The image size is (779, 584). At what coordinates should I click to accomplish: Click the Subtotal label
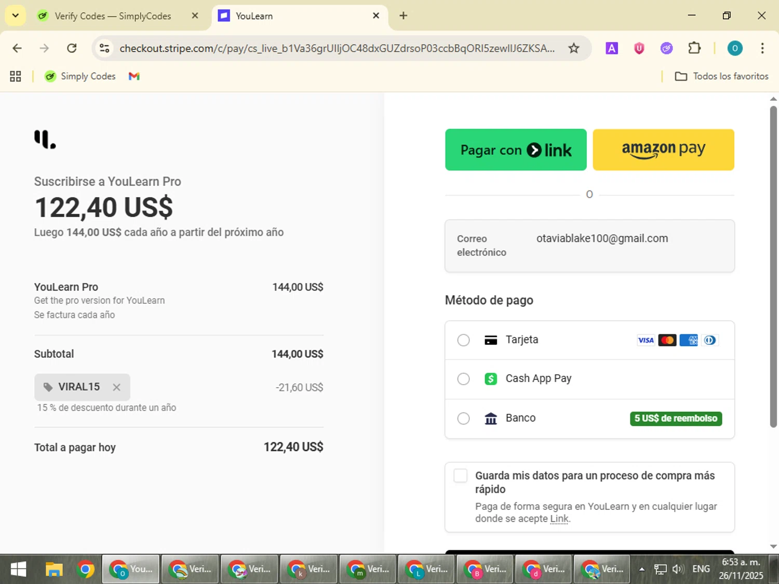coord(54,354)
